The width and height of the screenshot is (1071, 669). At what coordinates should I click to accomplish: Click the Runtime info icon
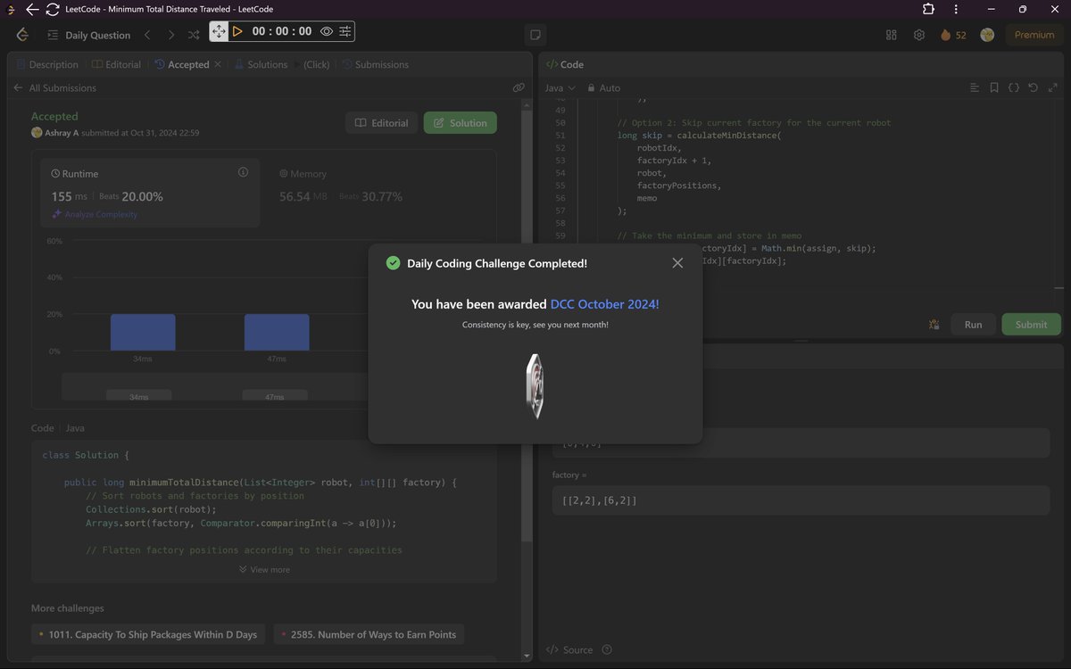[243, 172]
